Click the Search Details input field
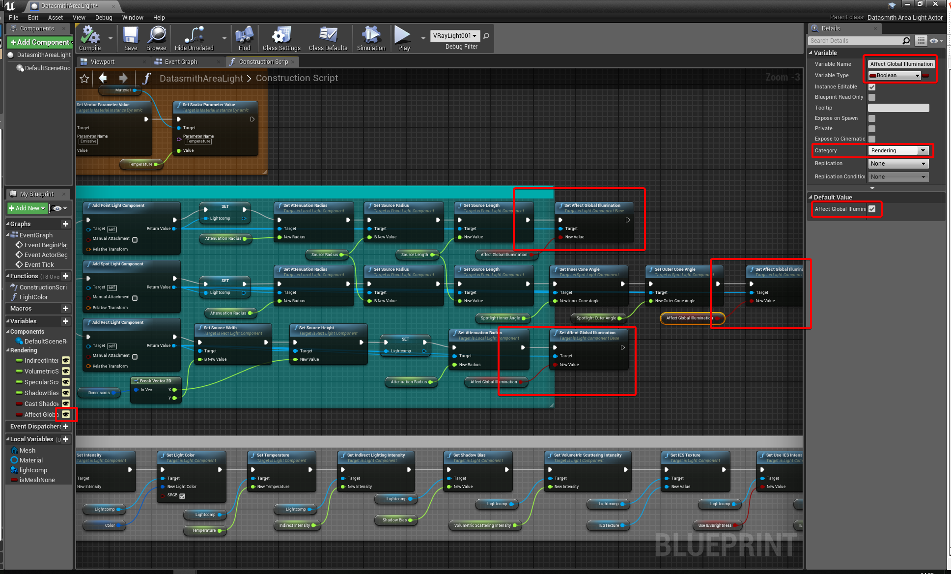The height and width of the screenshot is (574, 951). 855,41
